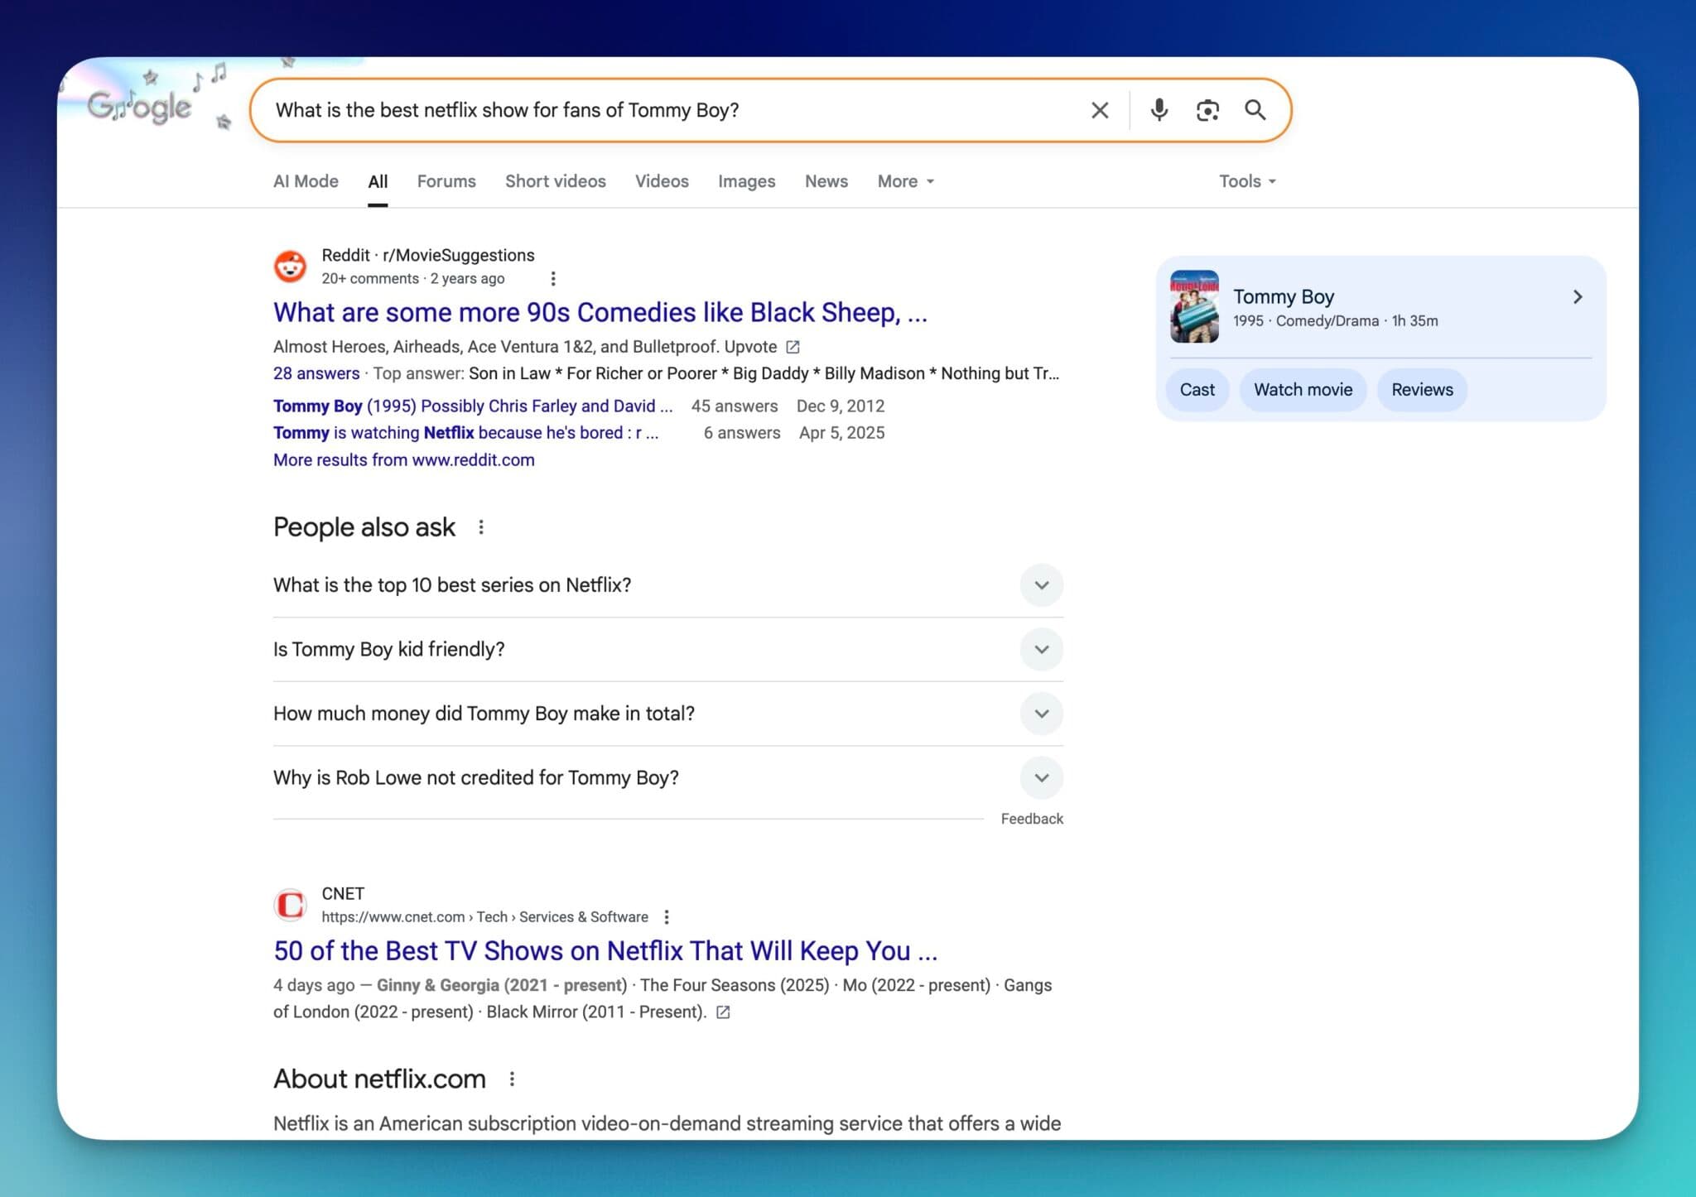Expand 'Is Tommy Boy kid friendly?' question
This screenshot has height=1197, width=1696.
point(1041,650)
